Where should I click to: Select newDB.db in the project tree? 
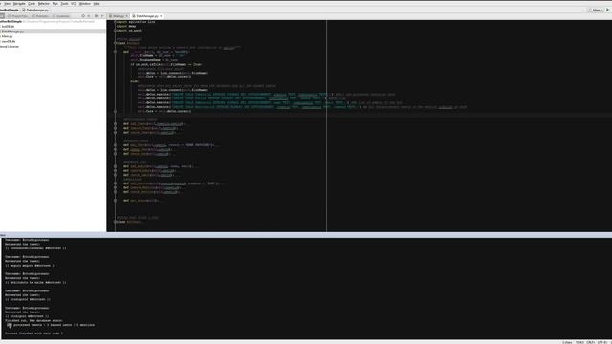pos(9,41)
